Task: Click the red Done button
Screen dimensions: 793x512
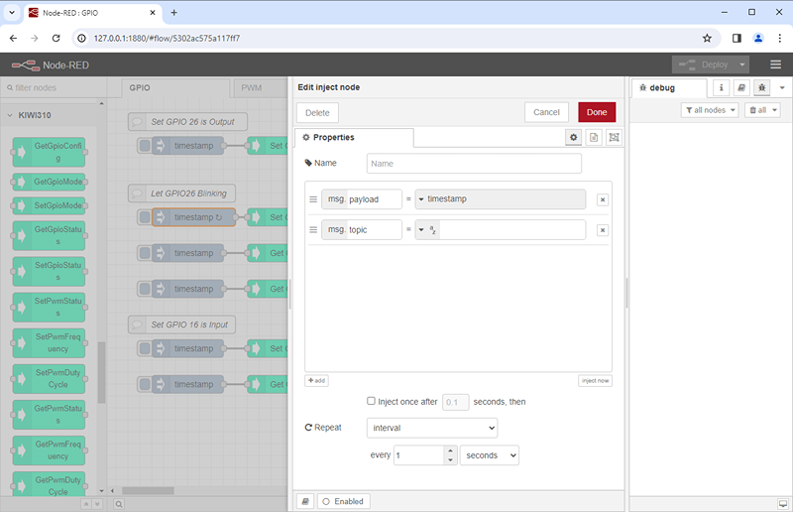Action: [x=597, y=112]
